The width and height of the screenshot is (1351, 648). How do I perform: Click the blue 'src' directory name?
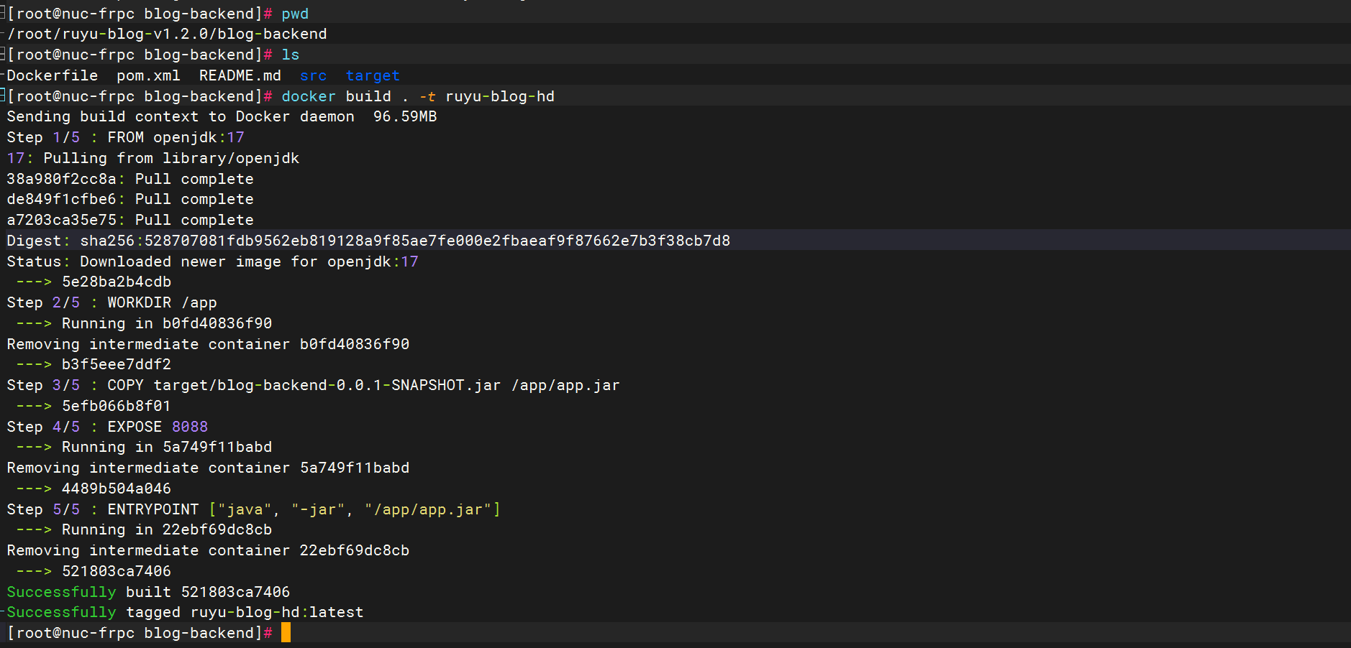314,75
